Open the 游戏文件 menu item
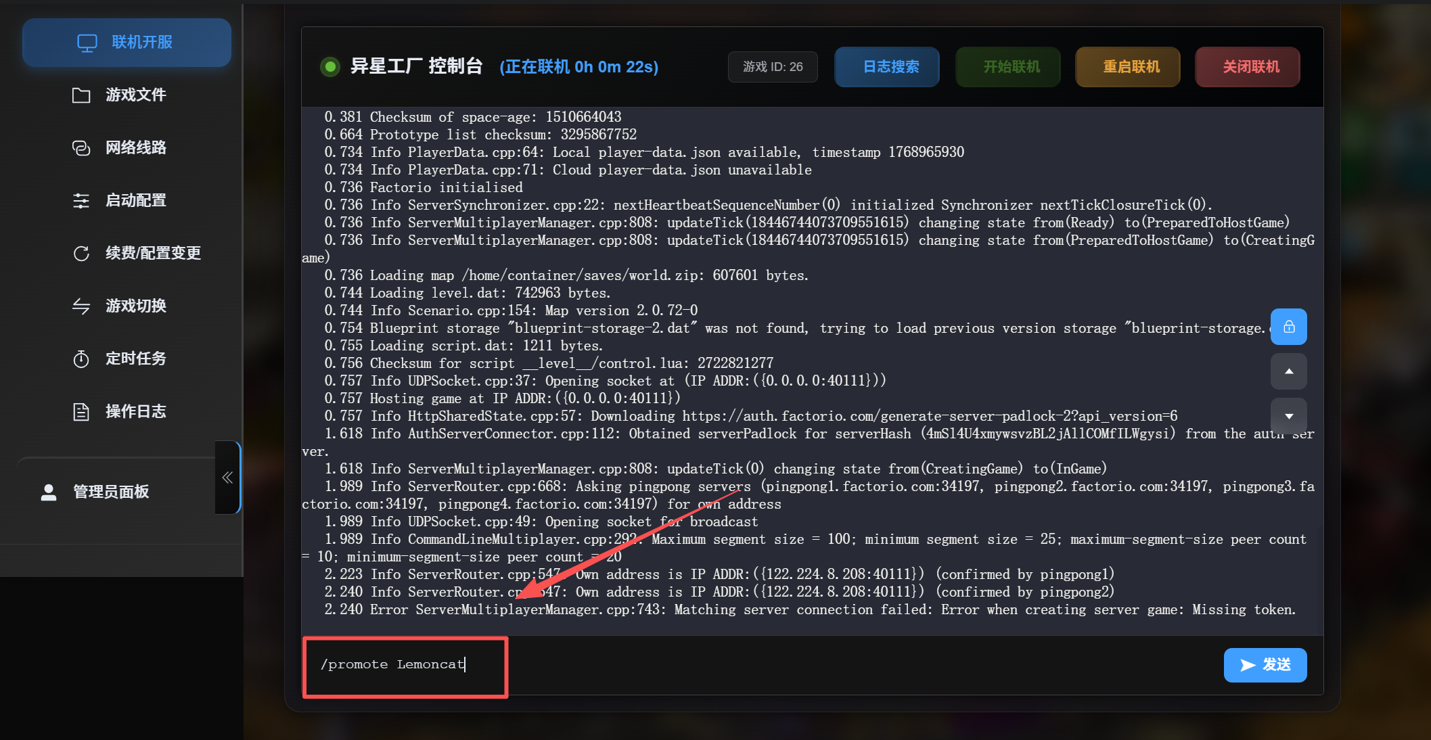 [x=135, y=95]
